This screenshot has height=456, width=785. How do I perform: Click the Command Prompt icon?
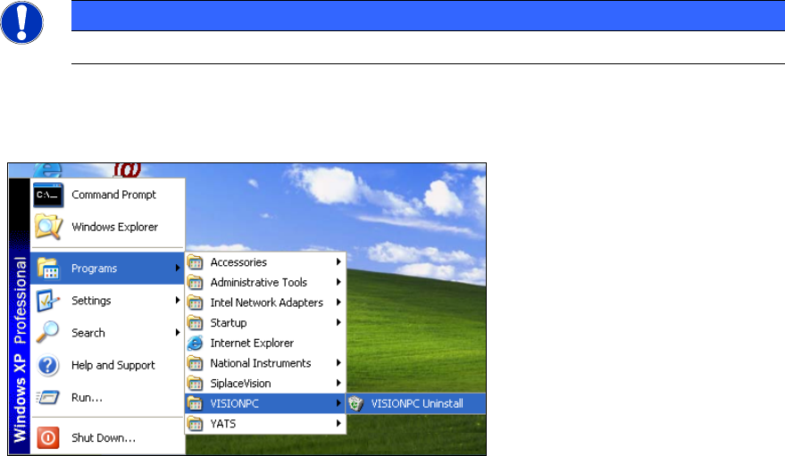pyautogui.click(x=48, y=195)
